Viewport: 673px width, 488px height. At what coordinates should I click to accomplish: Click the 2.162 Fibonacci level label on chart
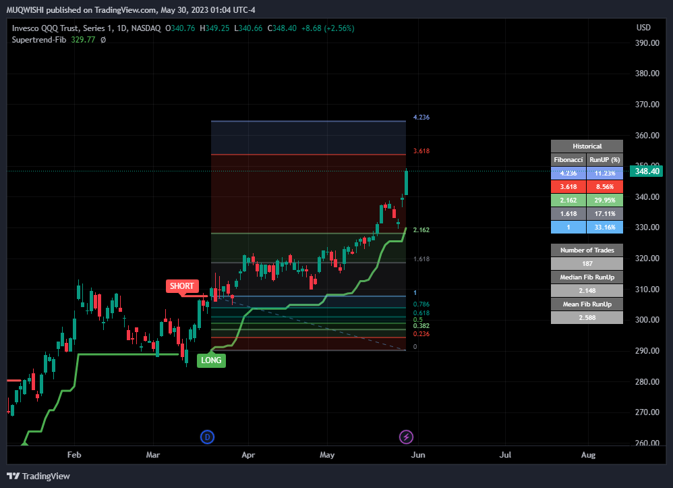(x=421, y=229)
